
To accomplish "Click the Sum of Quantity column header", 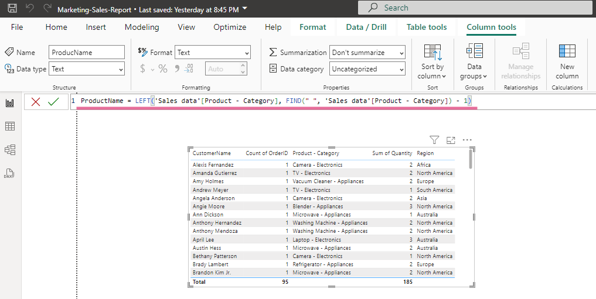I will tap(392, 153).
